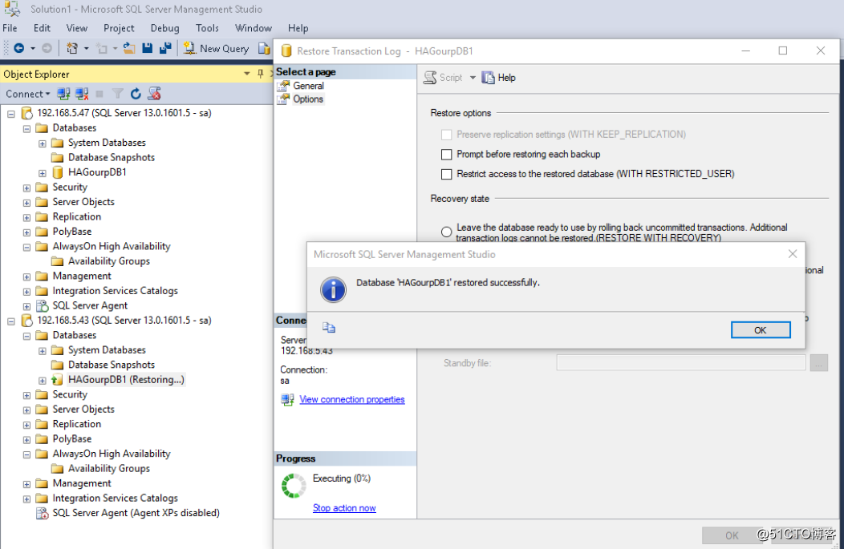Screen dimensions: 844x549
Task: Click Help in Restore Transaction Log dialog
Action: [x=498, y=78]
